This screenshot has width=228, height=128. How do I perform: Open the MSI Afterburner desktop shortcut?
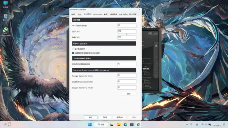(x=6, y=32)
